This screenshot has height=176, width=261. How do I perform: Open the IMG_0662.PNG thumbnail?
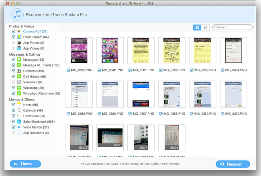click(x=171, y=50)
